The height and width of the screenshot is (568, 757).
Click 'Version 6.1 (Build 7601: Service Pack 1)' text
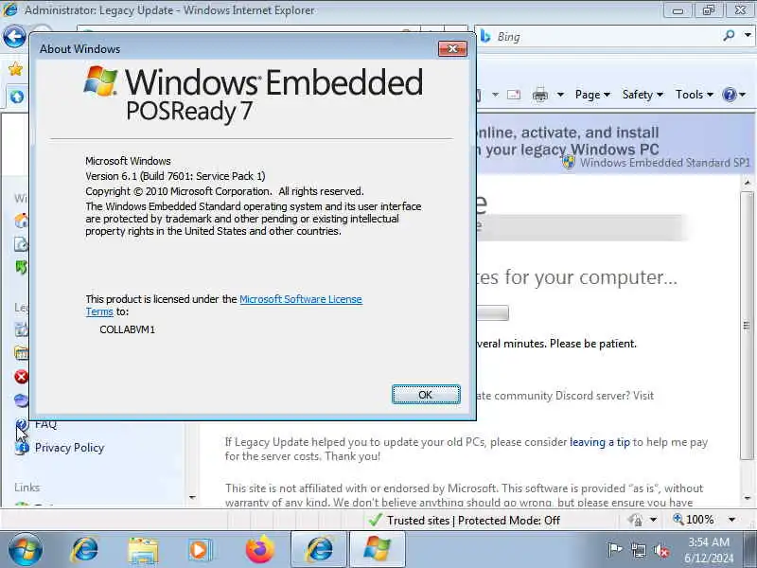click(x=175, y=176)
